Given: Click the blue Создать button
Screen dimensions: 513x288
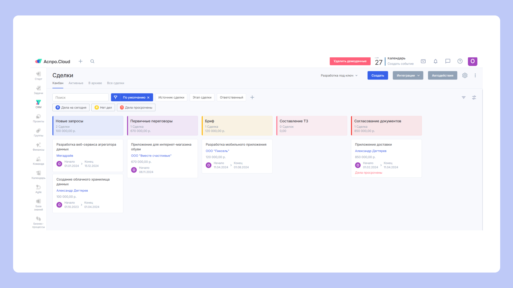Looking at the screenshot, I should click(378, 75).
